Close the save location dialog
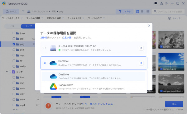 [x=149, y=26]
